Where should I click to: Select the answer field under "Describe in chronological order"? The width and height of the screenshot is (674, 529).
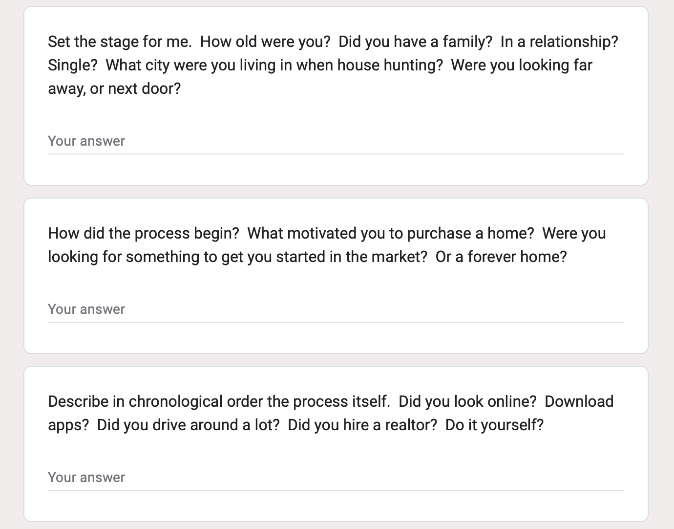336,478
